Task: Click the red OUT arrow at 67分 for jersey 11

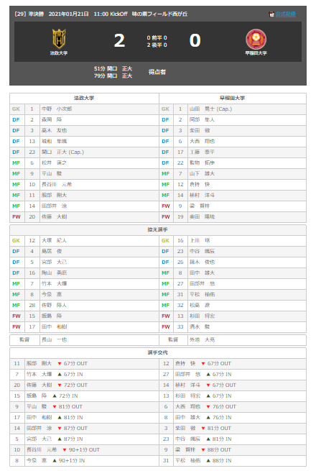Action: click(60, 364)
